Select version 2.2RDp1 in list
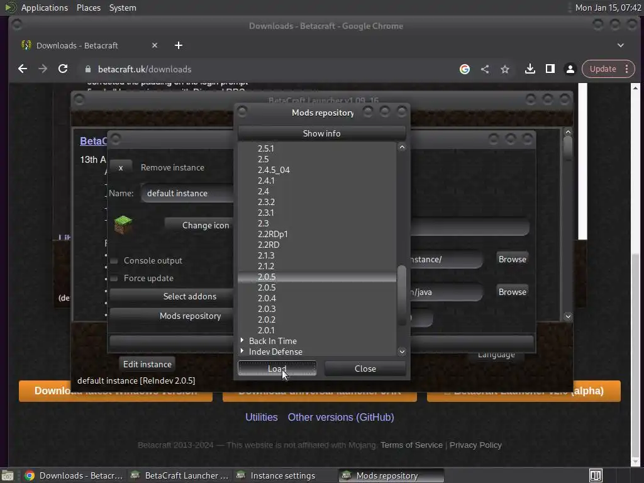 point(273,234)
